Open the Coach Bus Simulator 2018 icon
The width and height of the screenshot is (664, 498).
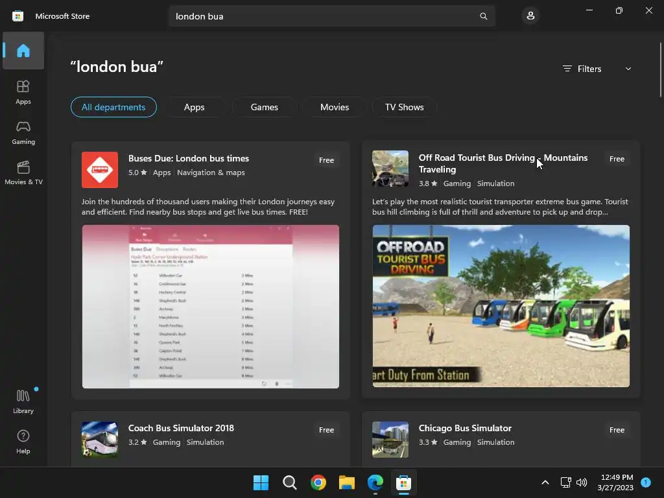[x=100, y=439]
